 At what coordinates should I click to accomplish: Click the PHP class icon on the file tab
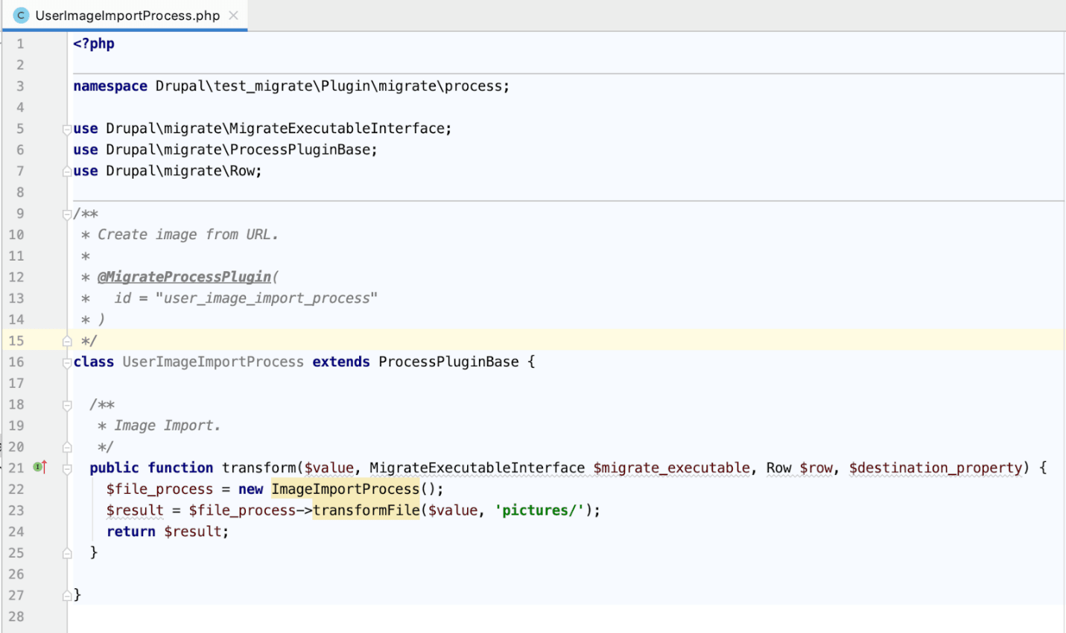[20, 14]
